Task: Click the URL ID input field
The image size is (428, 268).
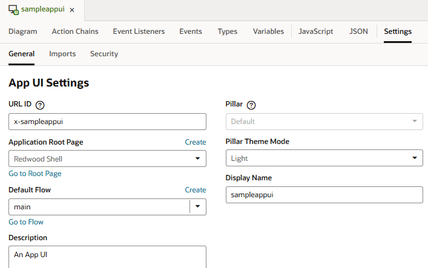Action: [107, 122]
